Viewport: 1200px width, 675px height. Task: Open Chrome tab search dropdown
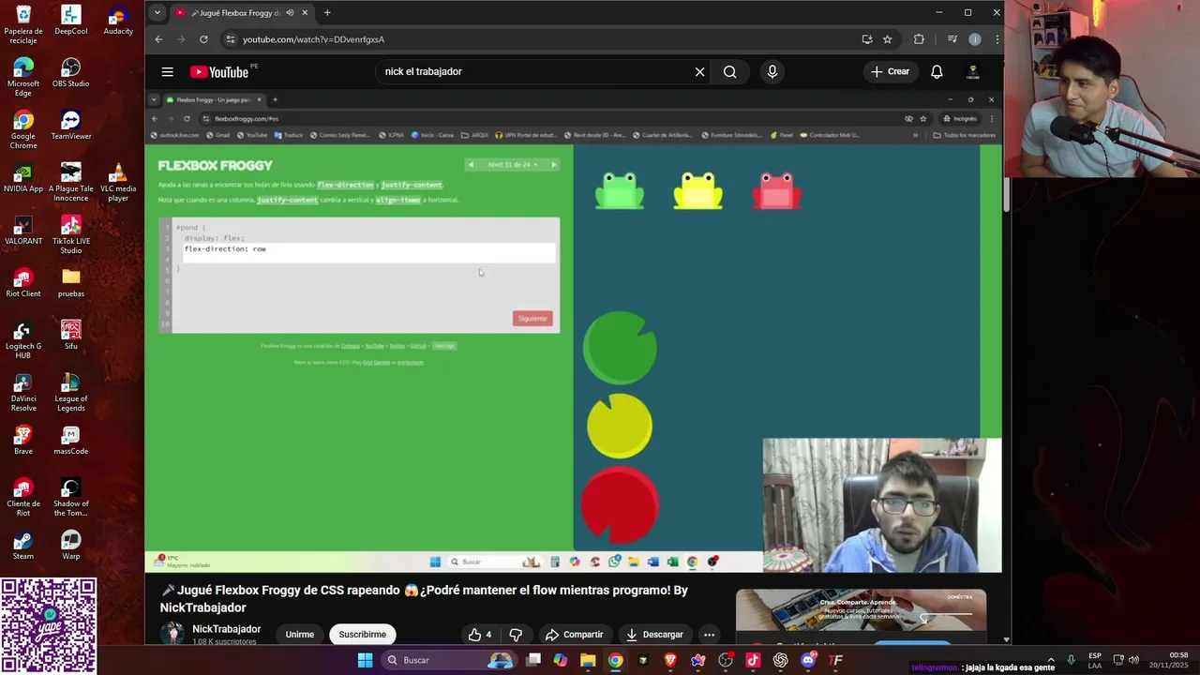coord(157,13)
